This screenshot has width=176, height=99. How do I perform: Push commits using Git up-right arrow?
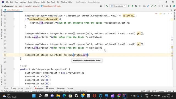click(x=155, y=6)
